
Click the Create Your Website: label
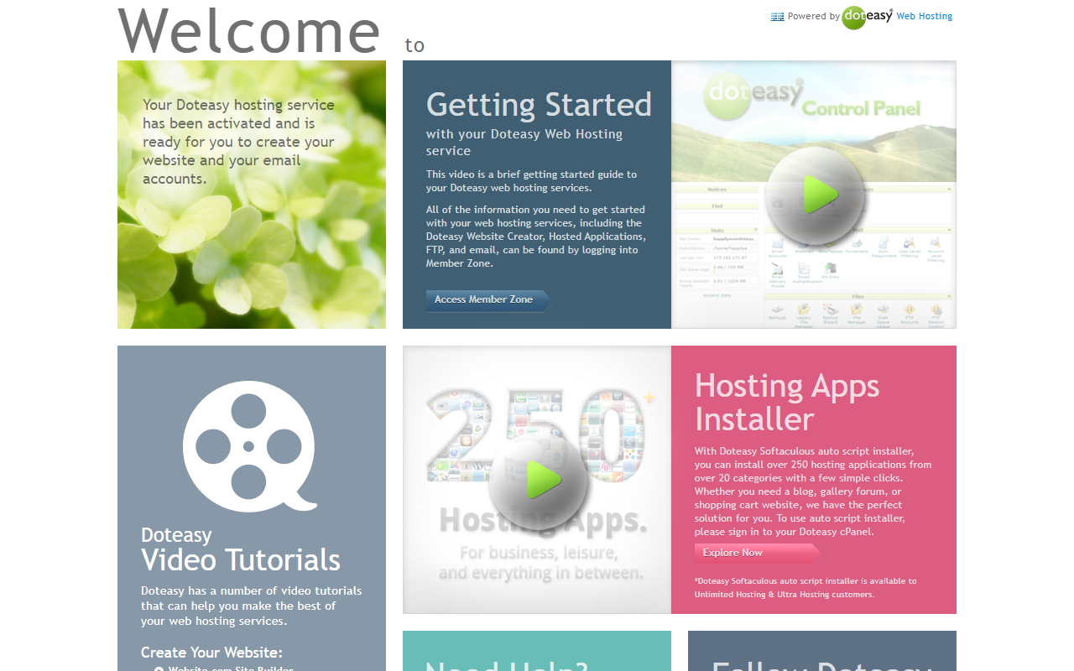tap(211, 653)
